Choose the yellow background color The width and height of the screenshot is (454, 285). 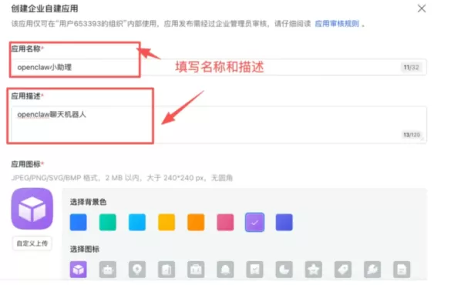click(166, 222)
